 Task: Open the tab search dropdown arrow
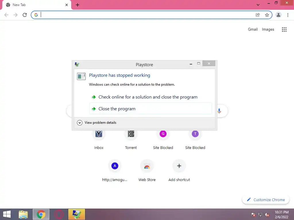pyautogui.click(x=258, y=5)
